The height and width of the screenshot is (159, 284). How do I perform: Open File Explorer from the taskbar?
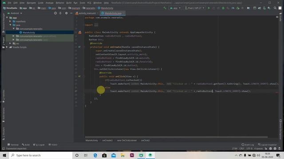point(122,155)
